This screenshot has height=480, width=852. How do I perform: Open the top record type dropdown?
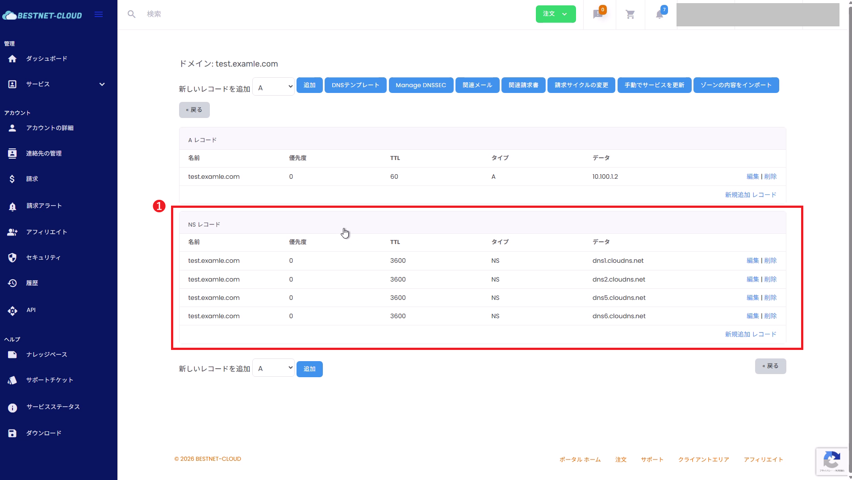point(273,87)
